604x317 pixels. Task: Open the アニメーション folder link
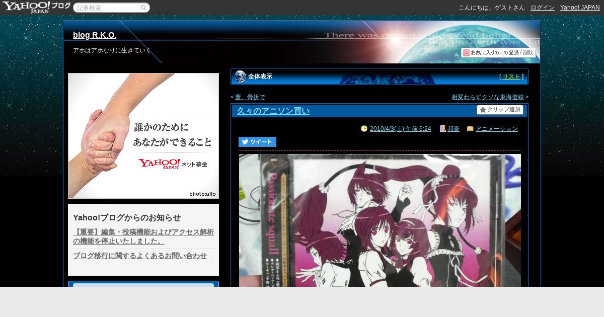497,129
